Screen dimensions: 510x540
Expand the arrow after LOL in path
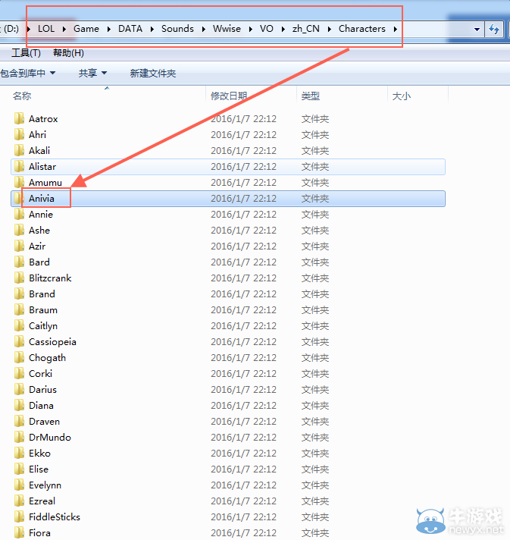[x=64, y=29]
